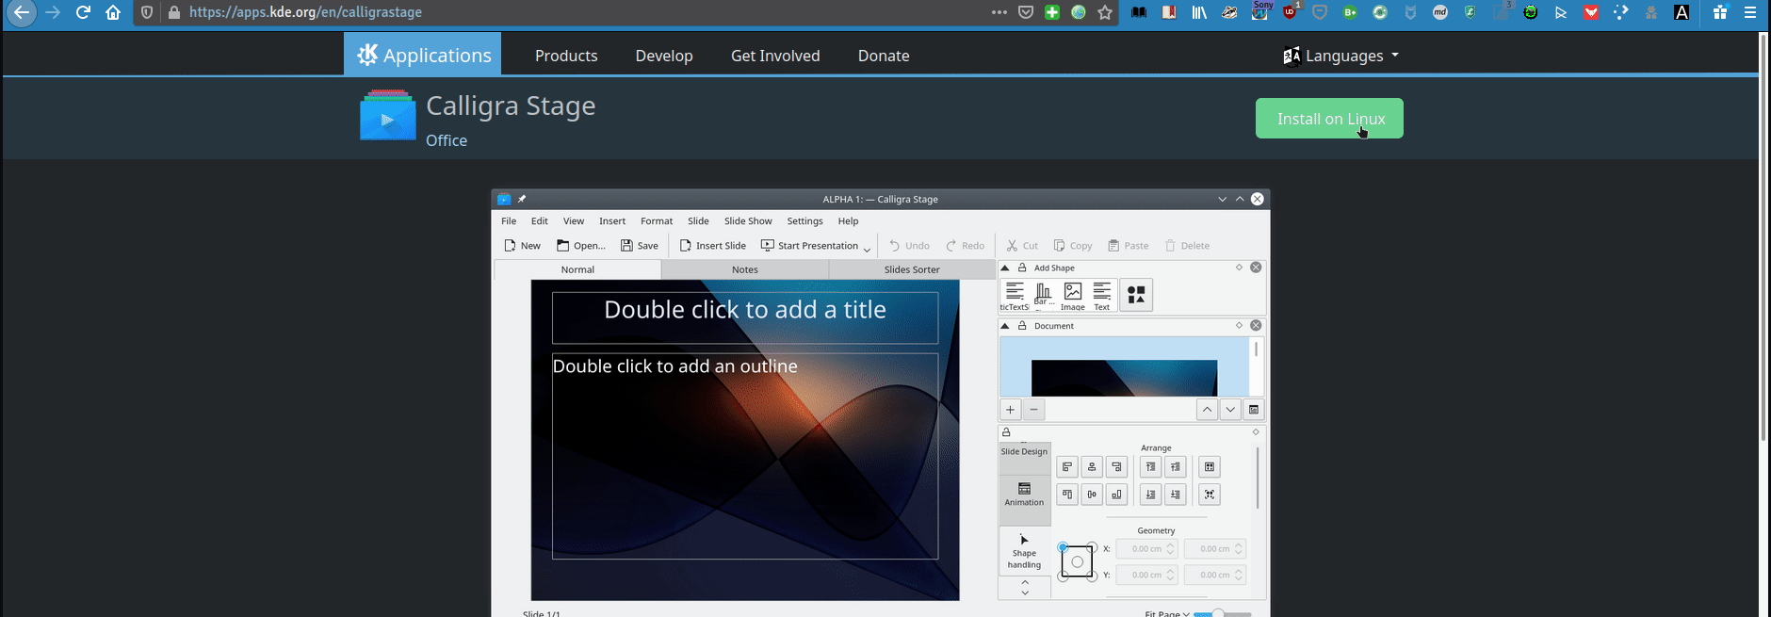Switch to the Slides Sorter tab
The height and width of the screenshot is (617, 1771).
[912, 269]
